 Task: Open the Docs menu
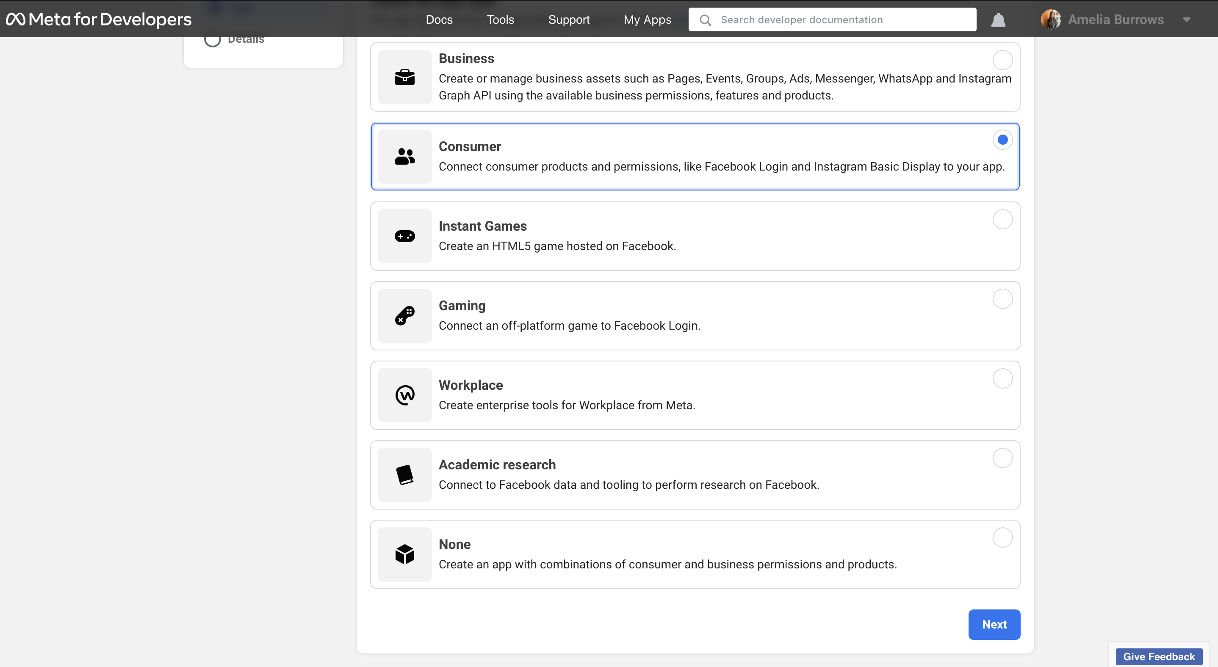[x=439, y=19]
